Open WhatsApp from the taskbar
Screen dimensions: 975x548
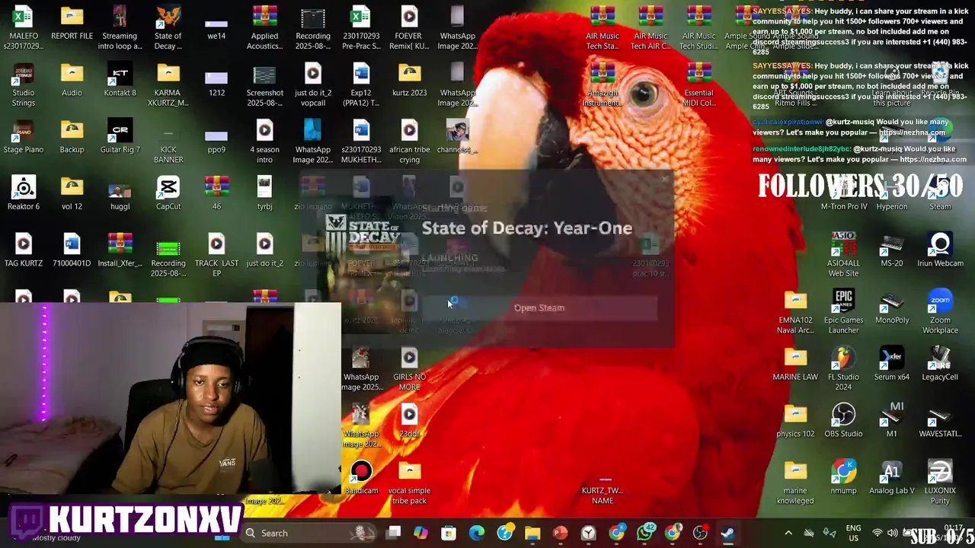tap(644, 533)
